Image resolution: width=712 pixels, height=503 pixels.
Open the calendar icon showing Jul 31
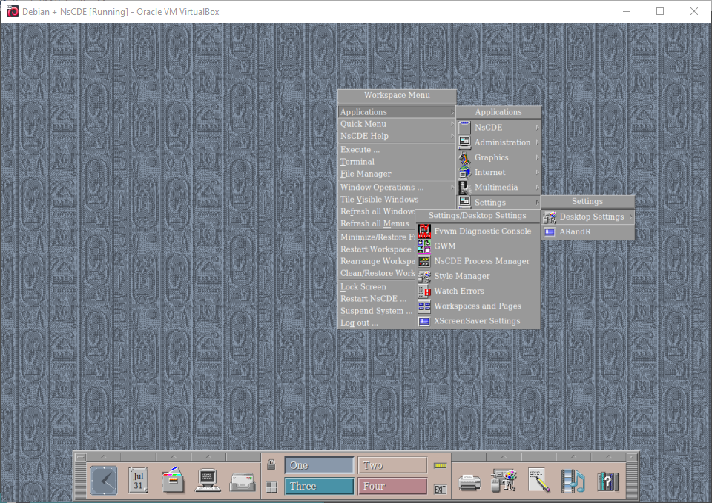point(138,481)
